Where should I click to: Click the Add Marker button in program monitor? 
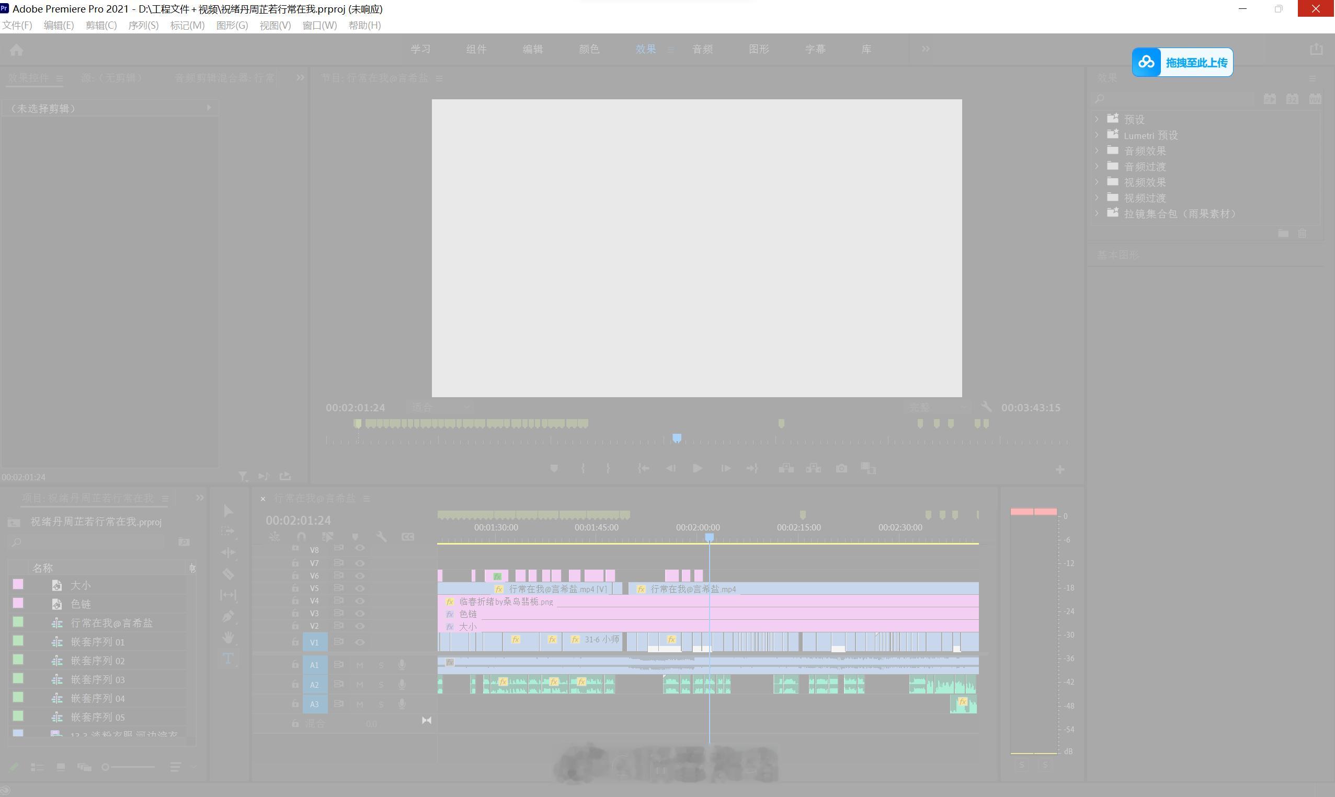(x=554, y=469)
